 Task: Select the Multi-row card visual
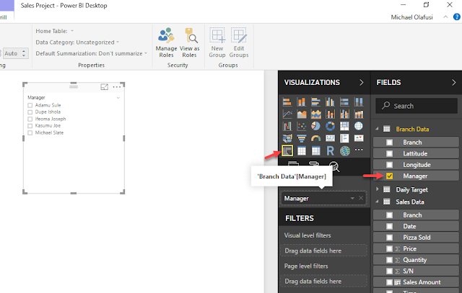[x=344, y=138]
